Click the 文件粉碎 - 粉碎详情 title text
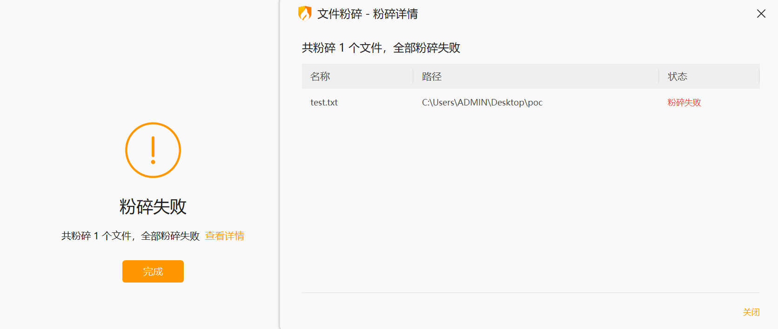Image resolution: width=778 pixels, height=329 pixels. (x=367, y=14)
